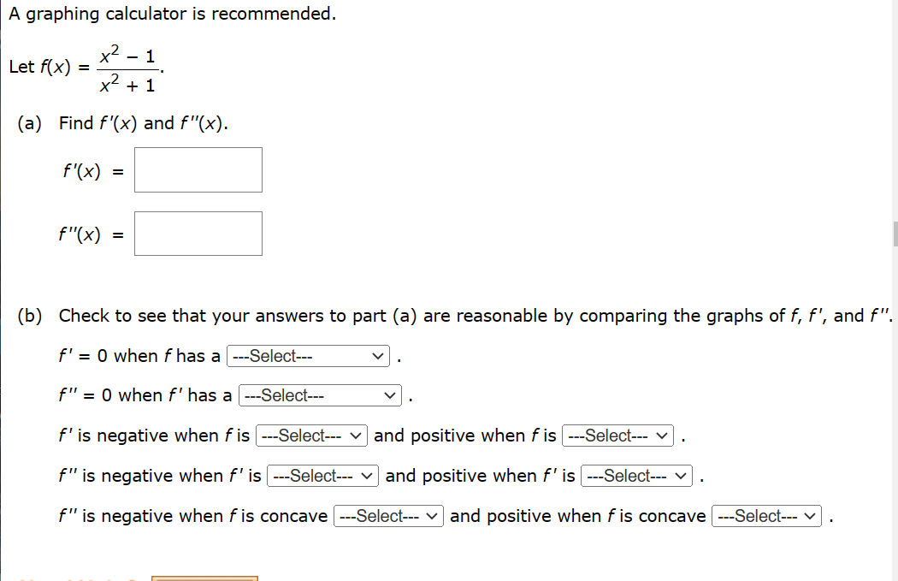Click the chevron beside "positive when f' is"
This screenshot has width=898, height=581.
click(x=682, y=476)
